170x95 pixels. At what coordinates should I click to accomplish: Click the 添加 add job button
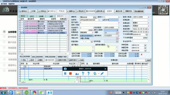point(23,60)
